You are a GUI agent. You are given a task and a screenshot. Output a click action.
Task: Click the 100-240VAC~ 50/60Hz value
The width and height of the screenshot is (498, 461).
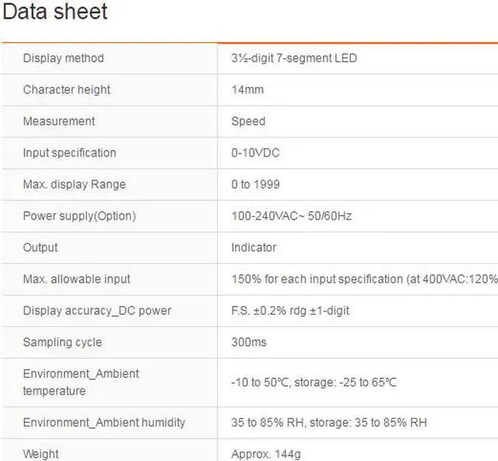[x=291, y=216]
